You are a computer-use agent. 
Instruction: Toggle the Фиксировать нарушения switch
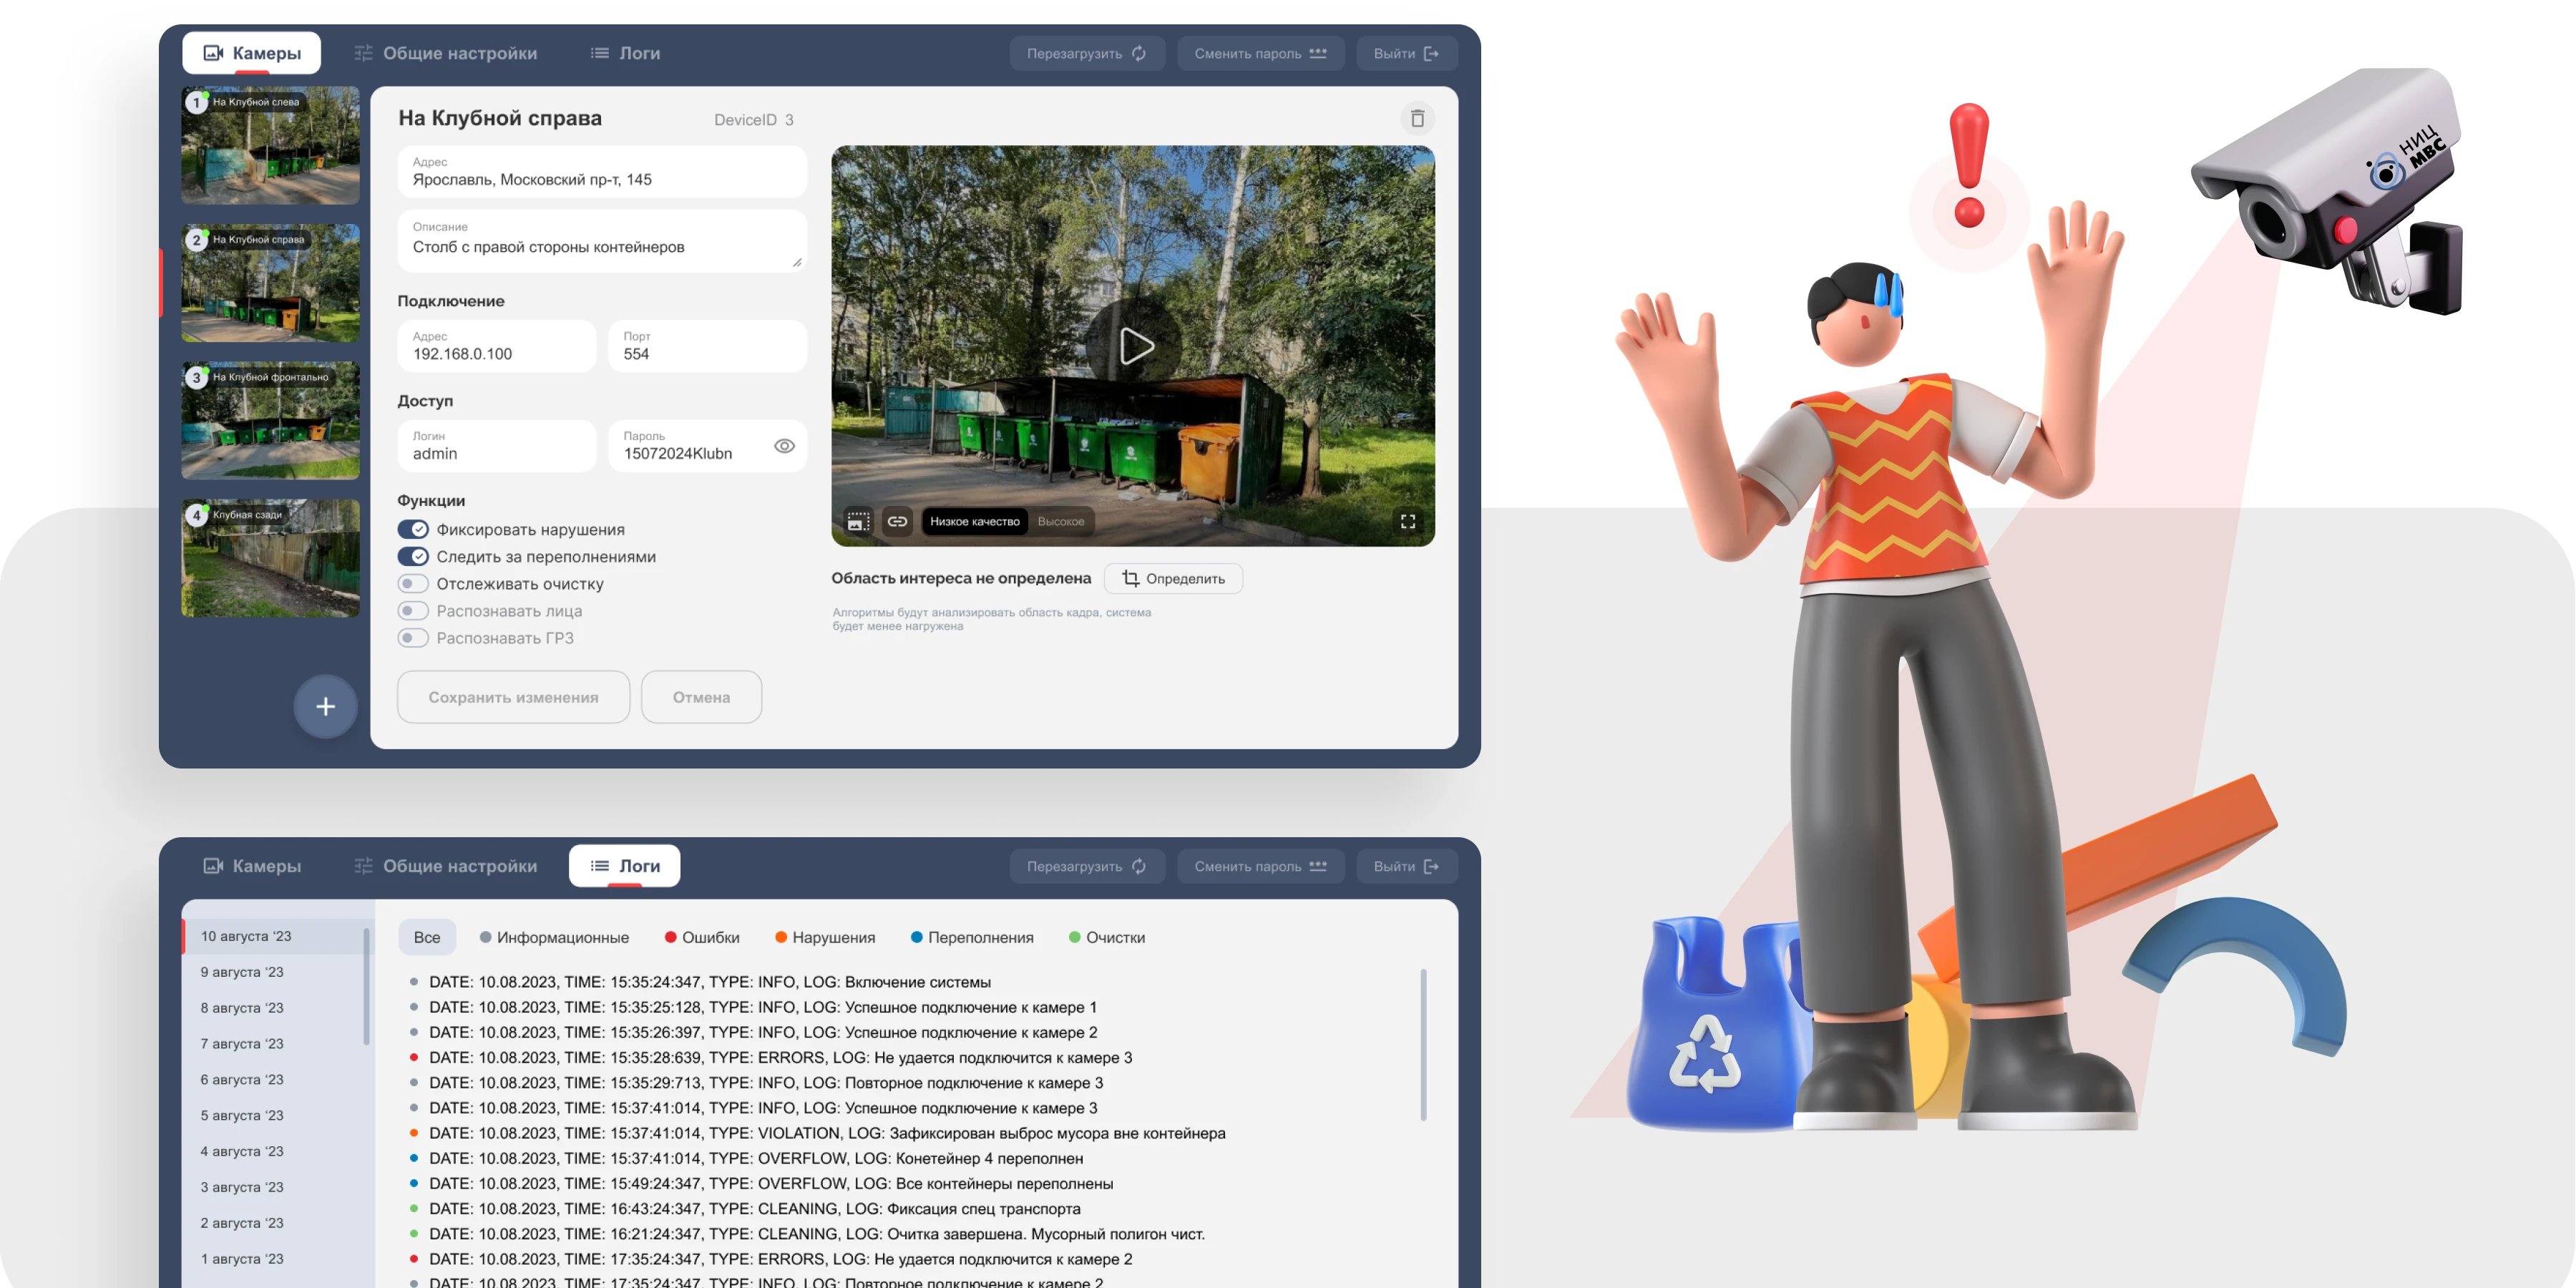click(413, 529)
